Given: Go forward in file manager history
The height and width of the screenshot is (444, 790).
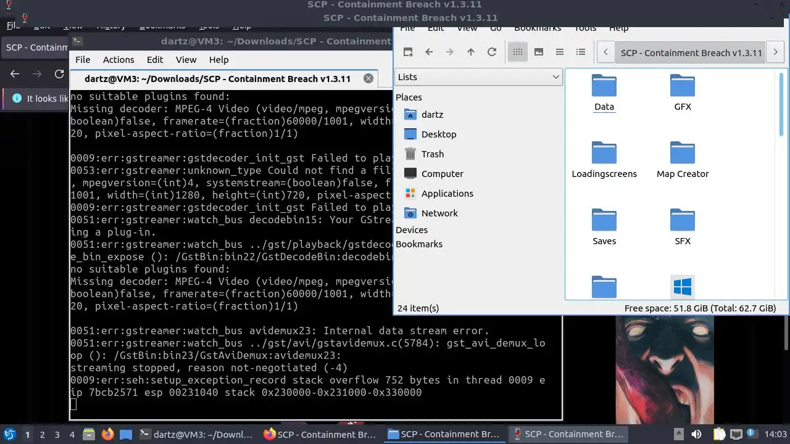Looking at the screenshot, I should pyautogui.click(x=450, y=52).
